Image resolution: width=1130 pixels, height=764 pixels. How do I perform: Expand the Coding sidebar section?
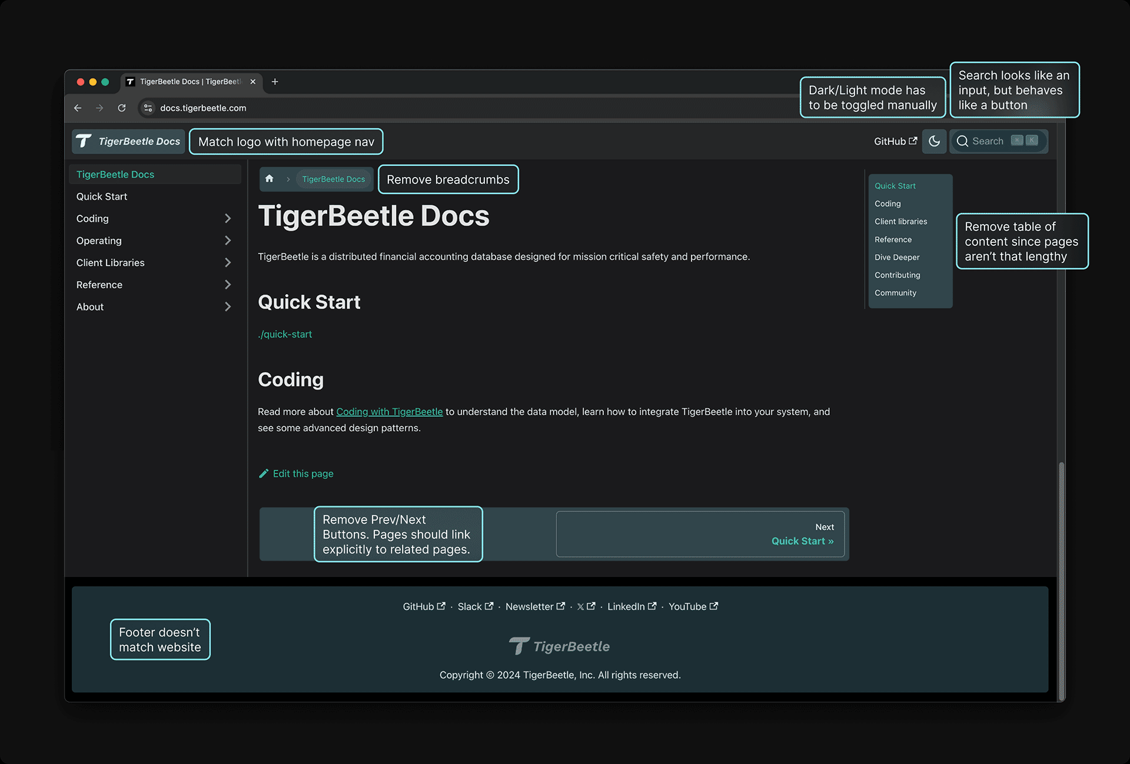coord(228,218)
